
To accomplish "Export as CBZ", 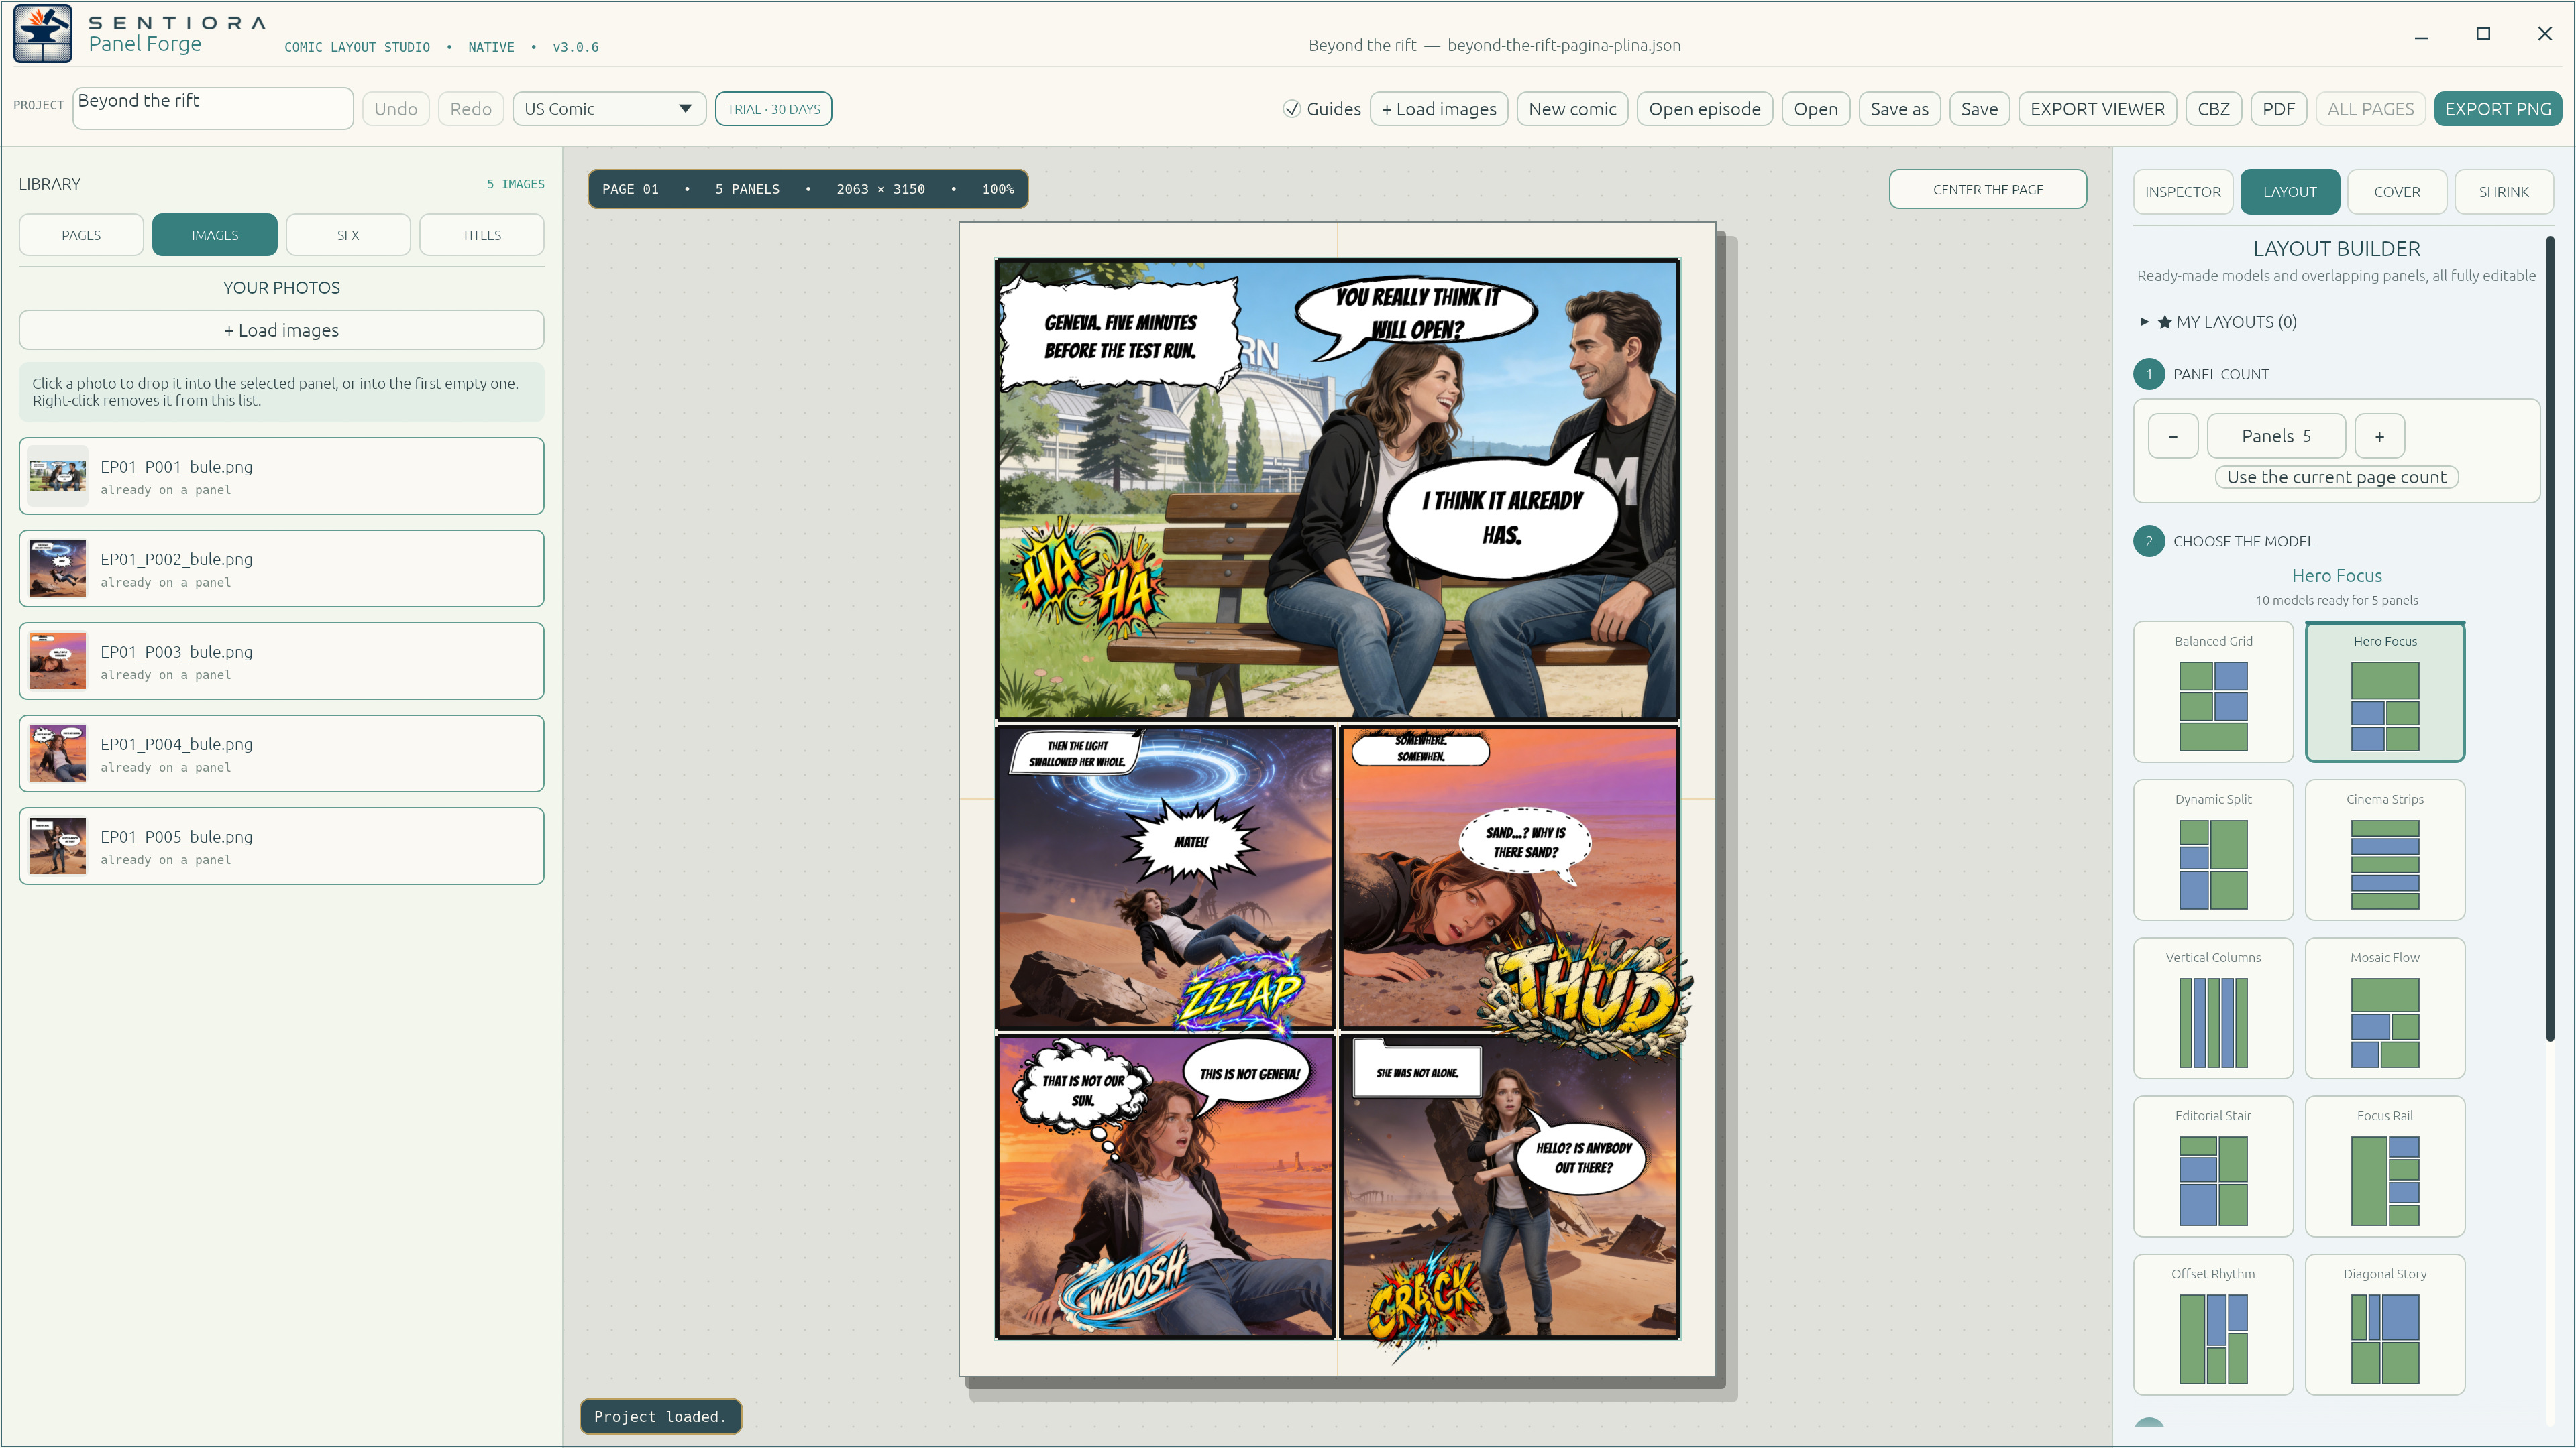I will pos(2213,109).
